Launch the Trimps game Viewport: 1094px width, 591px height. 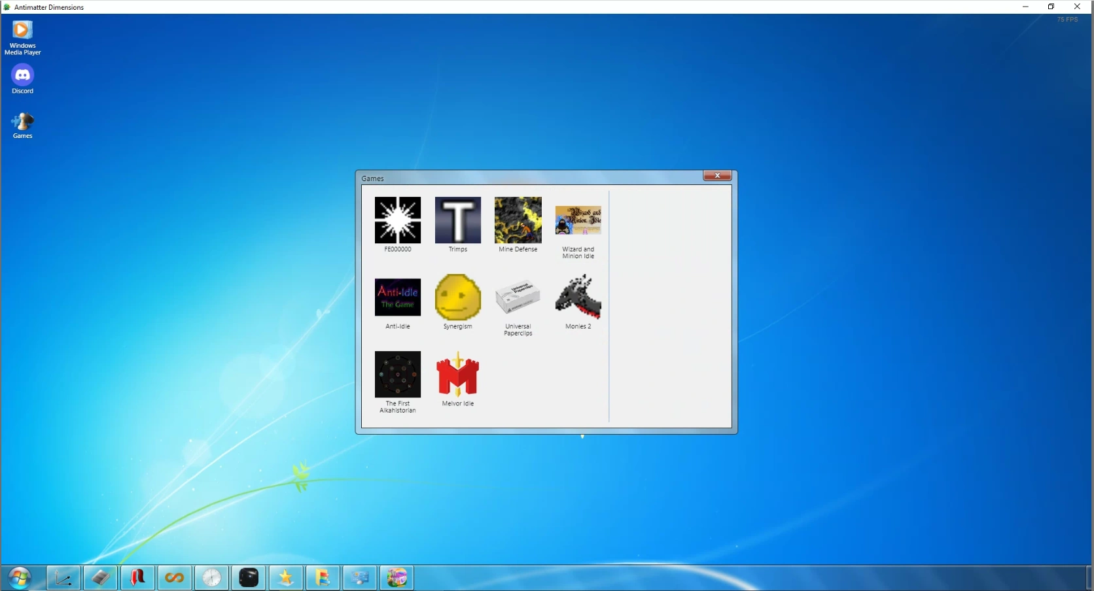point(458,220)
